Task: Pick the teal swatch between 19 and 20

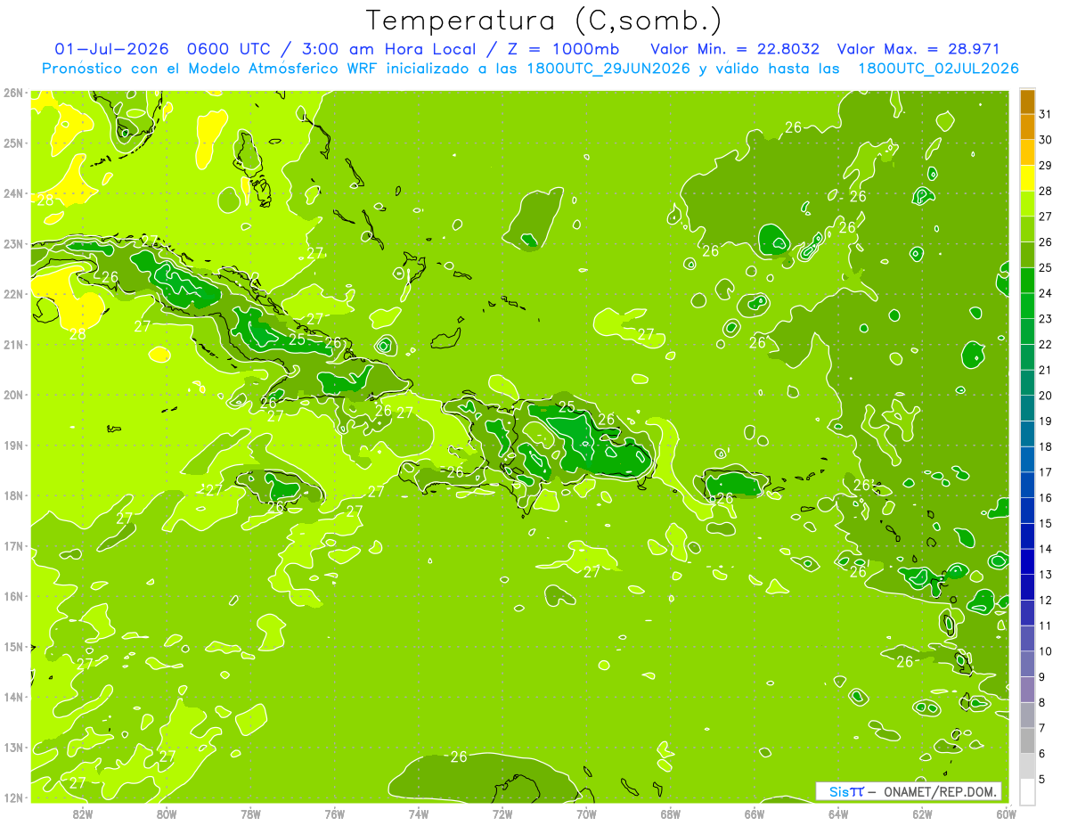Action: (x=1028, y=408)
